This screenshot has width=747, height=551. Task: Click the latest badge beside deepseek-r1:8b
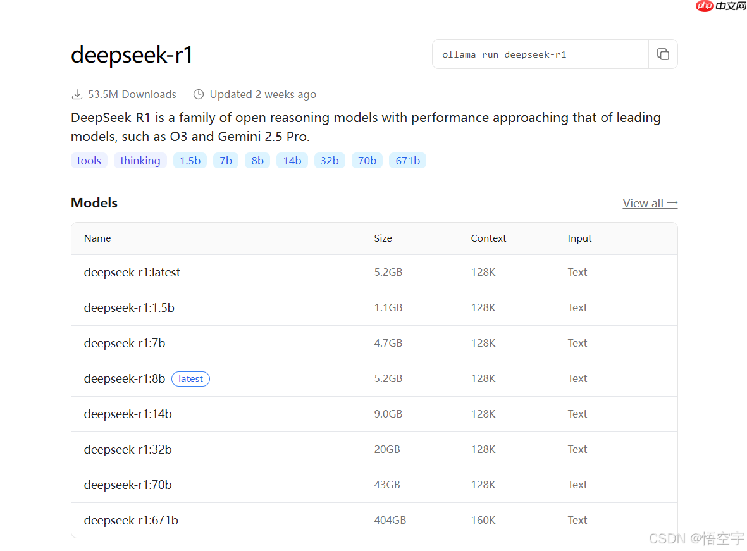(x=190, y=379)
